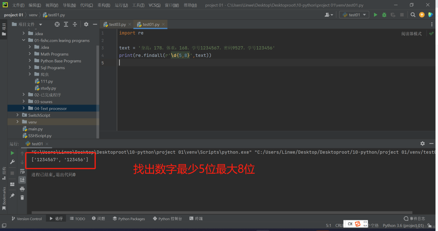Image resolution: width=438 pixels, height=231 pixels.
Task: Open the Python 控制台 console tool window
Action: [167, 219]
